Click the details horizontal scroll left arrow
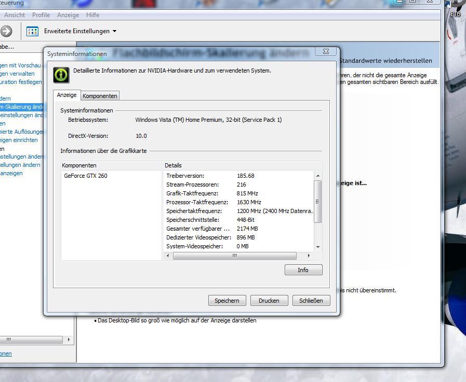 [168, 256]
